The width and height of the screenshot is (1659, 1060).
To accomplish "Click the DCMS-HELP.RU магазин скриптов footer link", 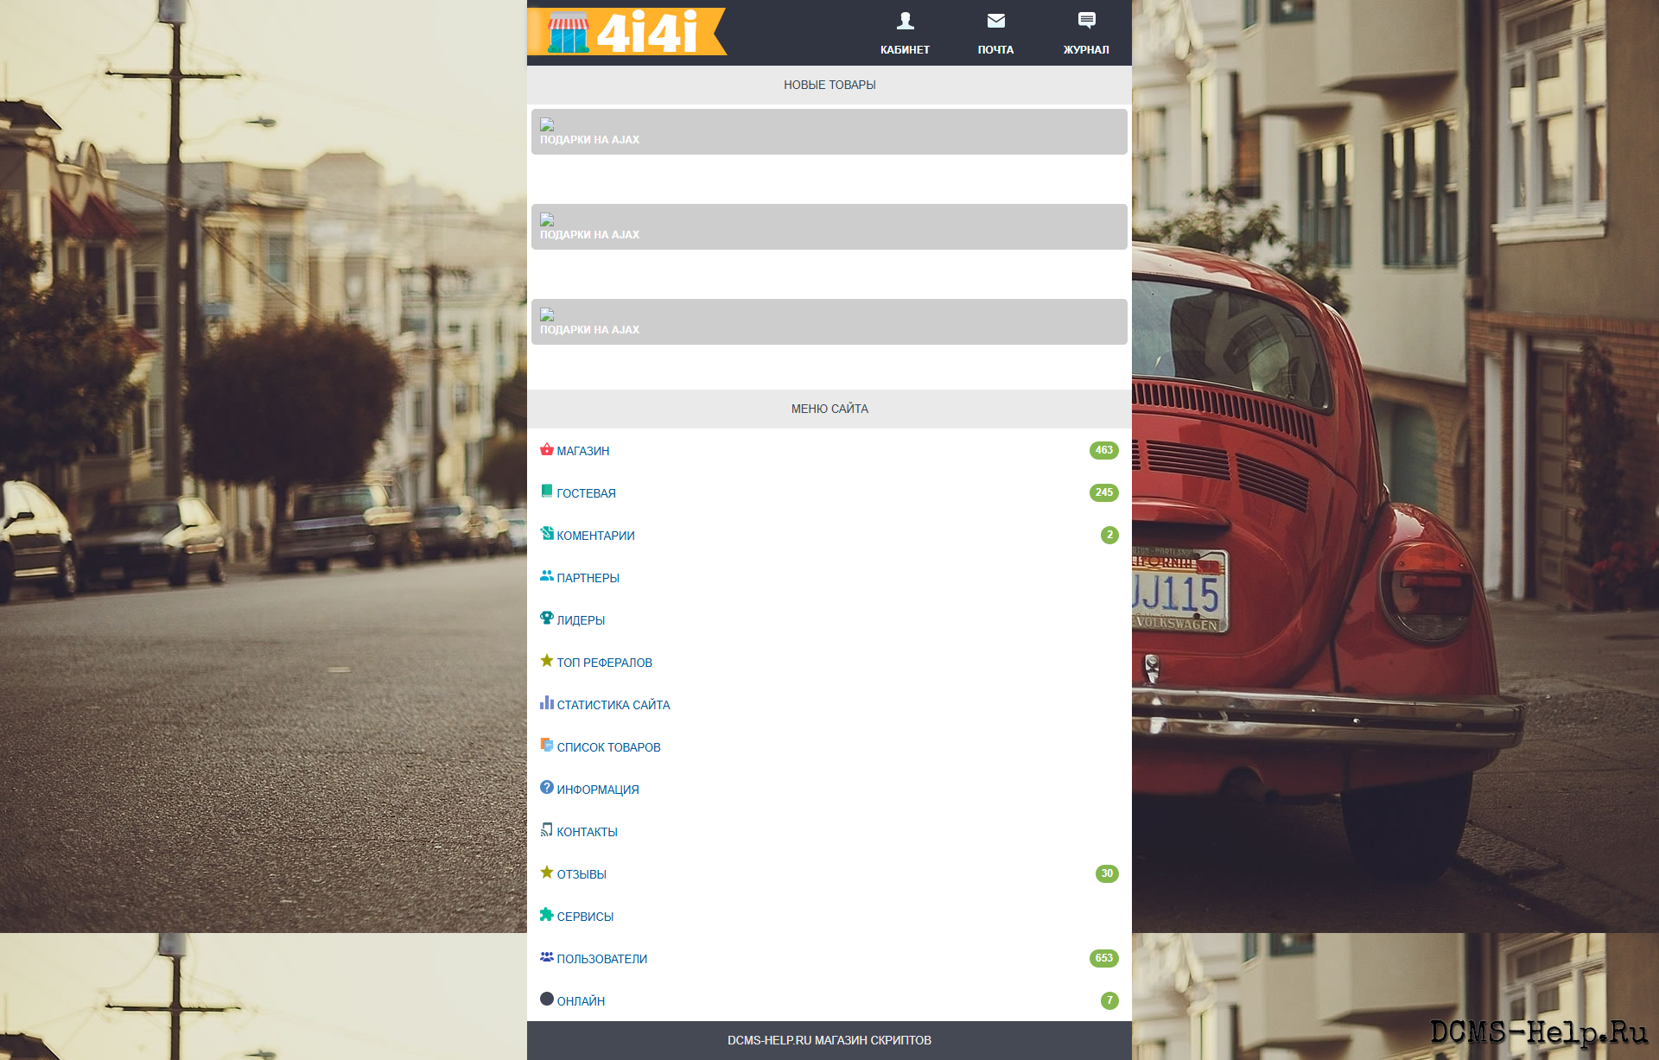I will (829, 1040).
